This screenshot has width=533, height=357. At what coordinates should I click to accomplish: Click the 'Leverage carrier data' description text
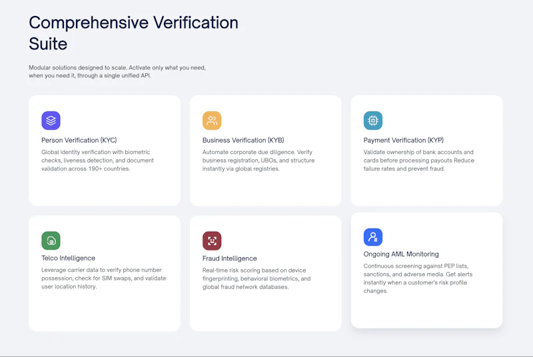[104, 278]
